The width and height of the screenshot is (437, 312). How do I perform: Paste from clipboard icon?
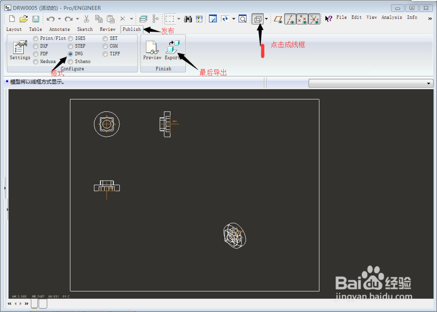coord(111,19)
